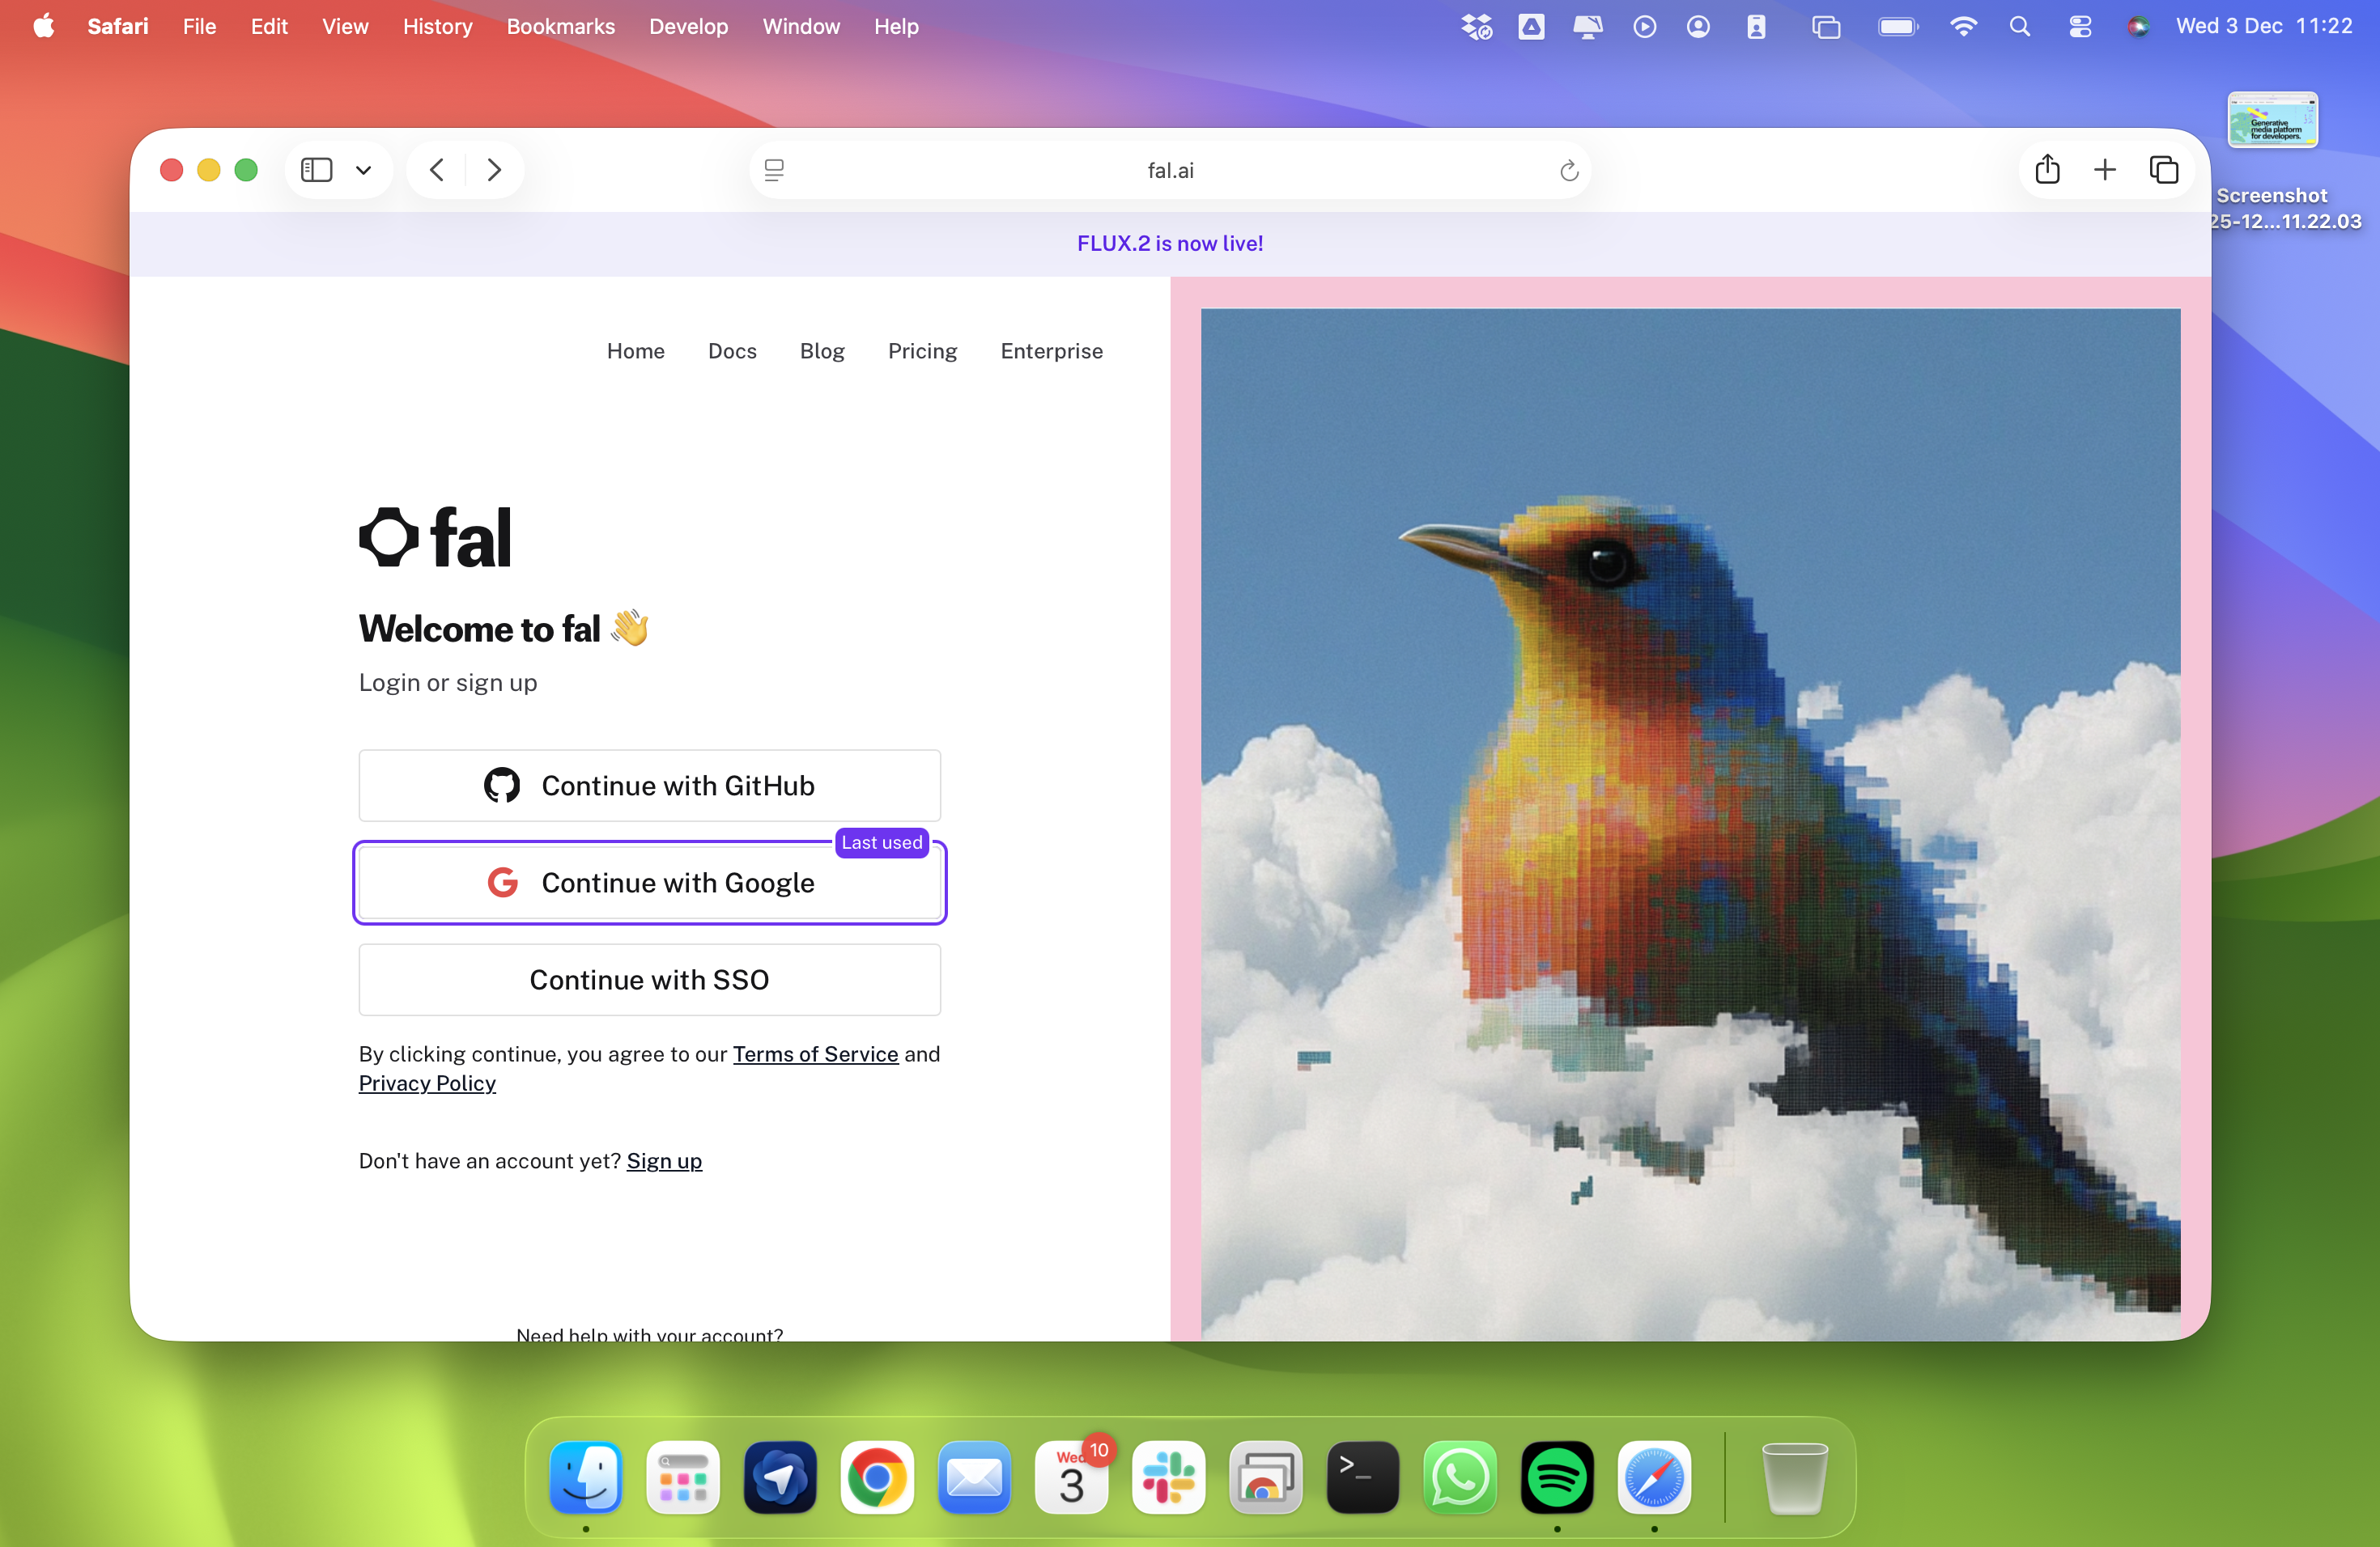Click the pixelated bird artwork

(x=1690, y=824)
